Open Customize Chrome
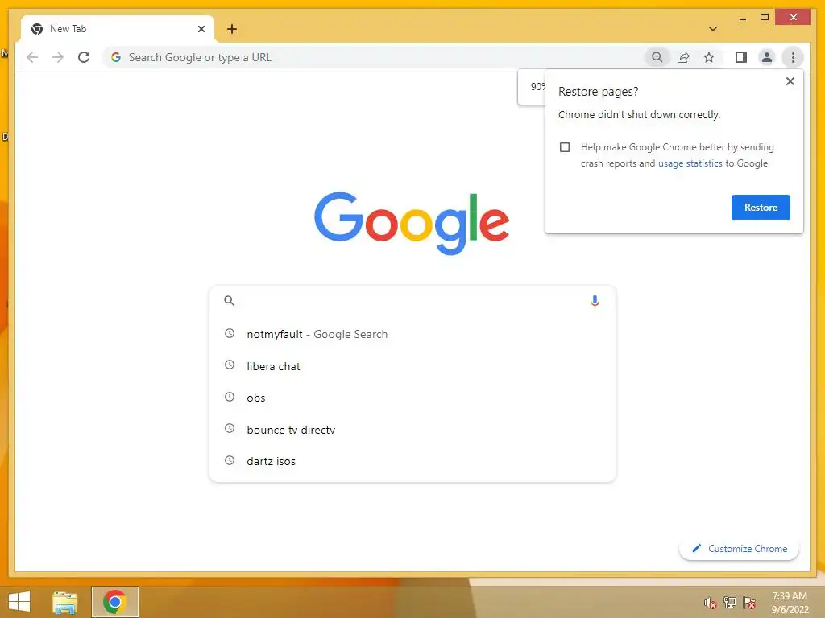The image size is (825, 618). coord(740,549)
